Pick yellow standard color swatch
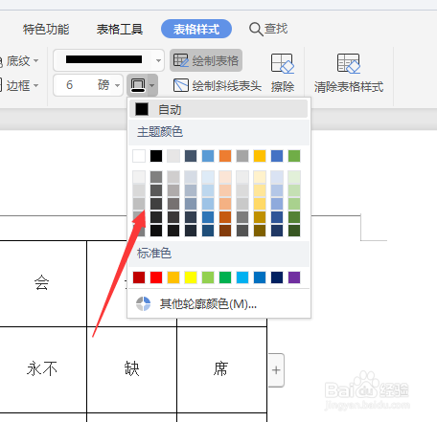The image size is (437, 422). click(191, 278)
